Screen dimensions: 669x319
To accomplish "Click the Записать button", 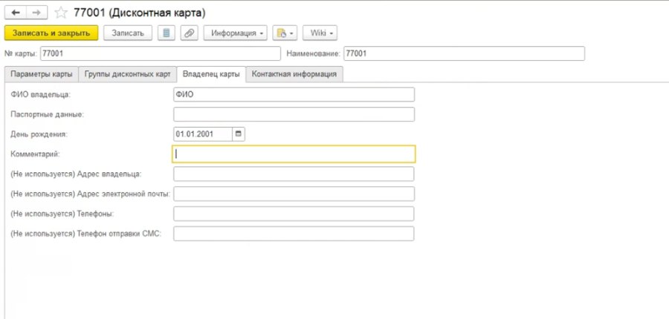I will click(x=128, y=33).
